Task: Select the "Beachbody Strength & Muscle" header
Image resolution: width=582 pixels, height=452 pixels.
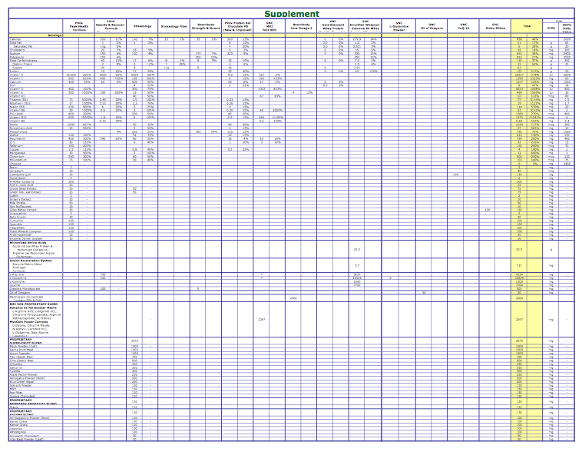Action: (206, 26)
